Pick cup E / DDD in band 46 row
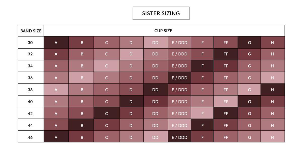Viewport: 302px width, 151px height. point(179,137)
